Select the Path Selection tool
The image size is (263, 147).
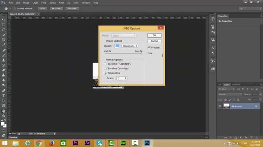4,100
